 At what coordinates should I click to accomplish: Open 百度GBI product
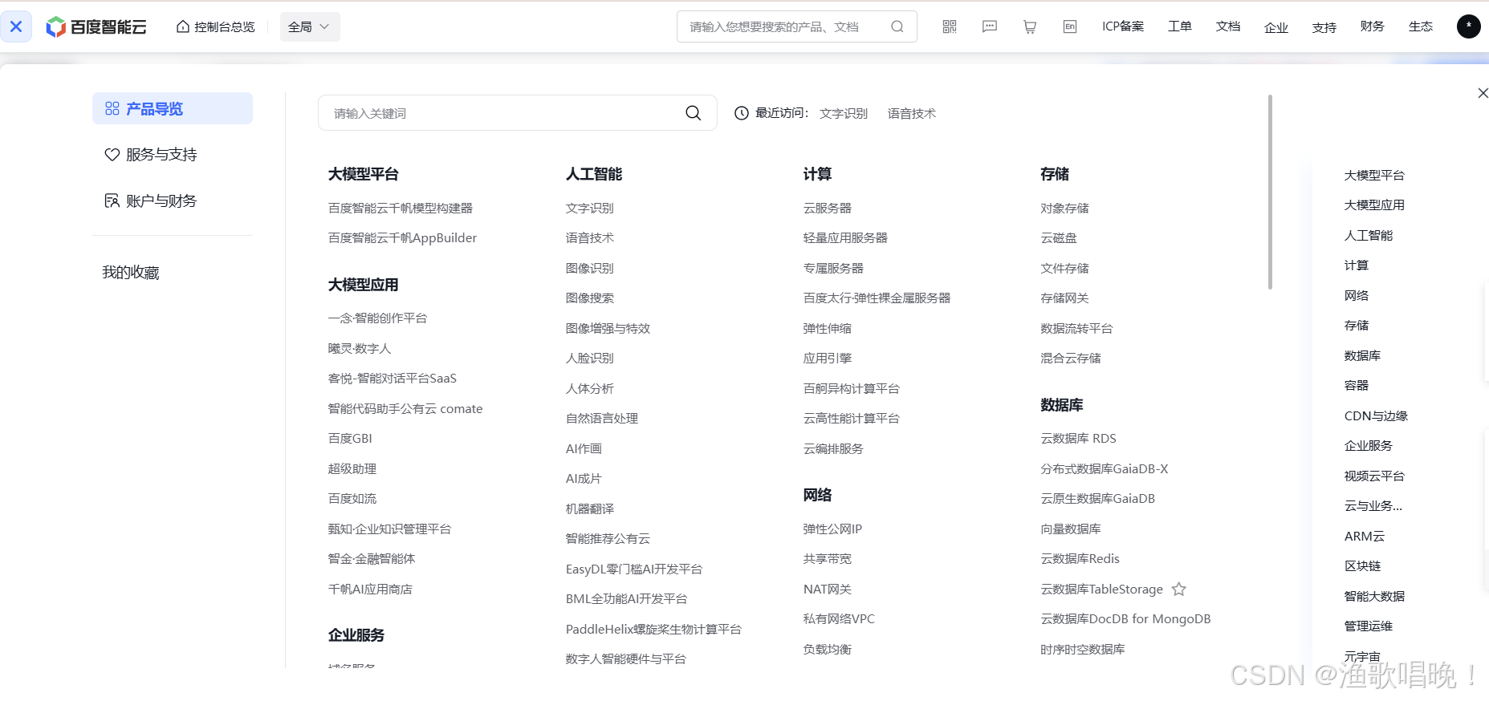(x=350, y=439)
